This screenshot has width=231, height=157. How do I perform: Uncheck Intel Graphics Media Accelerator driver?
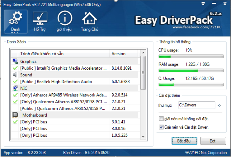coord(15,68)
